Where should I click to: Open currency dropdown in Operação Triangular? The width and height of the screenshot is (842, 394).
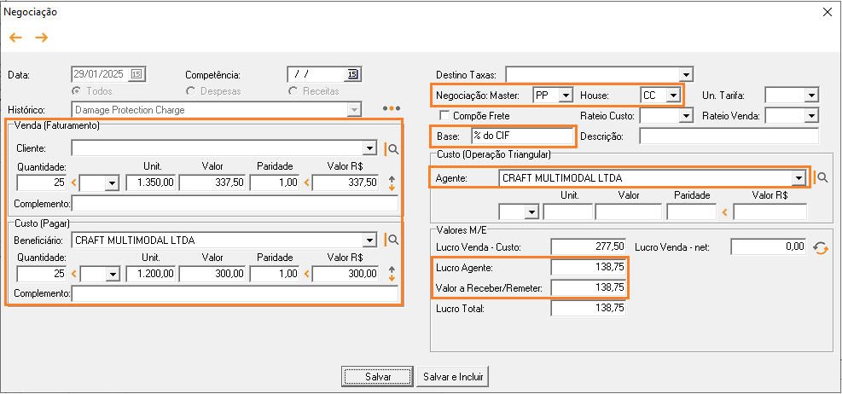click(532, 212)
